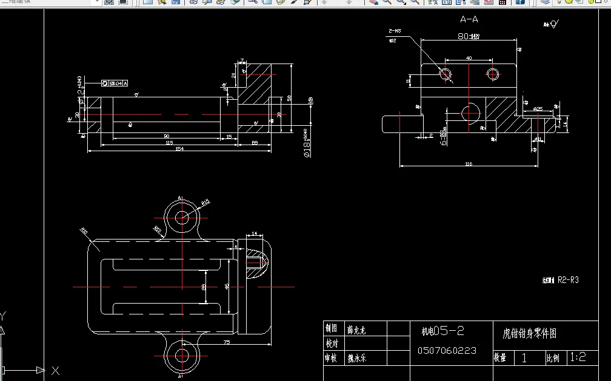Screen dimensions: 611x381
Task: Click title block text 机电05-2
Action: (x=443, y=331)
